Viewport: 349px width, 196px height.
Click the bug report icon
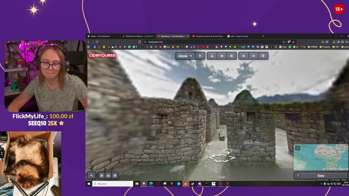point(102,176)
